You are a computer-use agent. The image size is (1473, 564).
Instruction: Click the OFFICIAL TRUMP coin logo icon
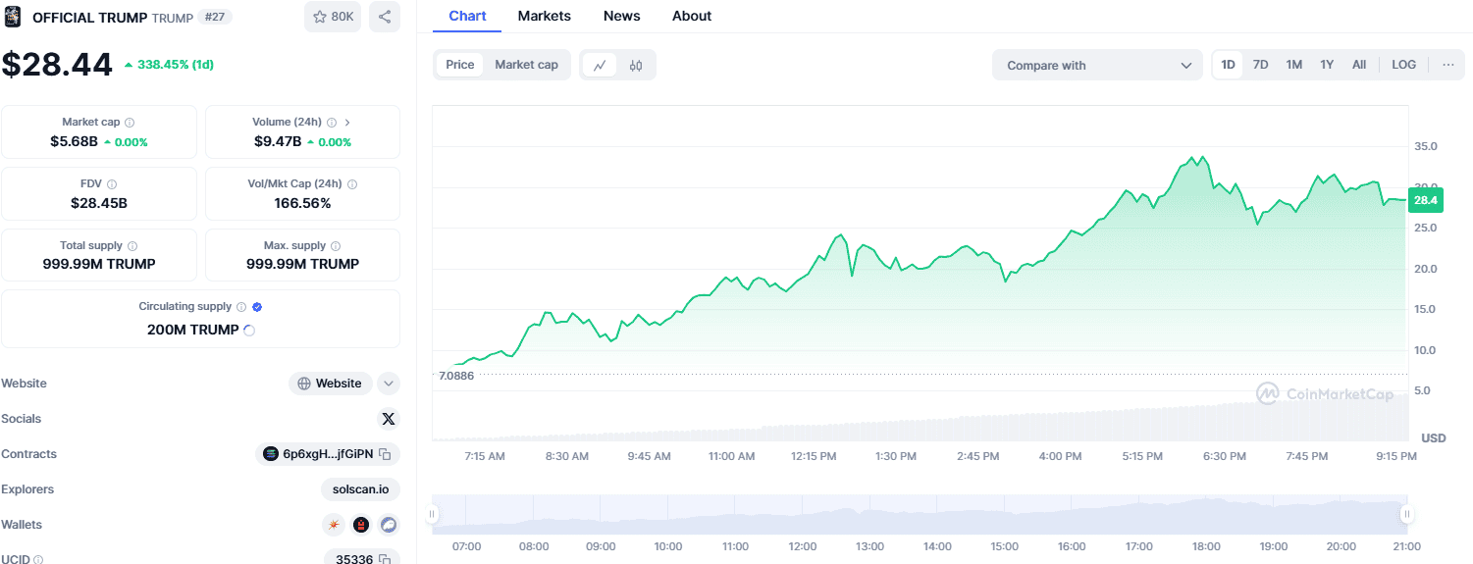pos(13,17)
